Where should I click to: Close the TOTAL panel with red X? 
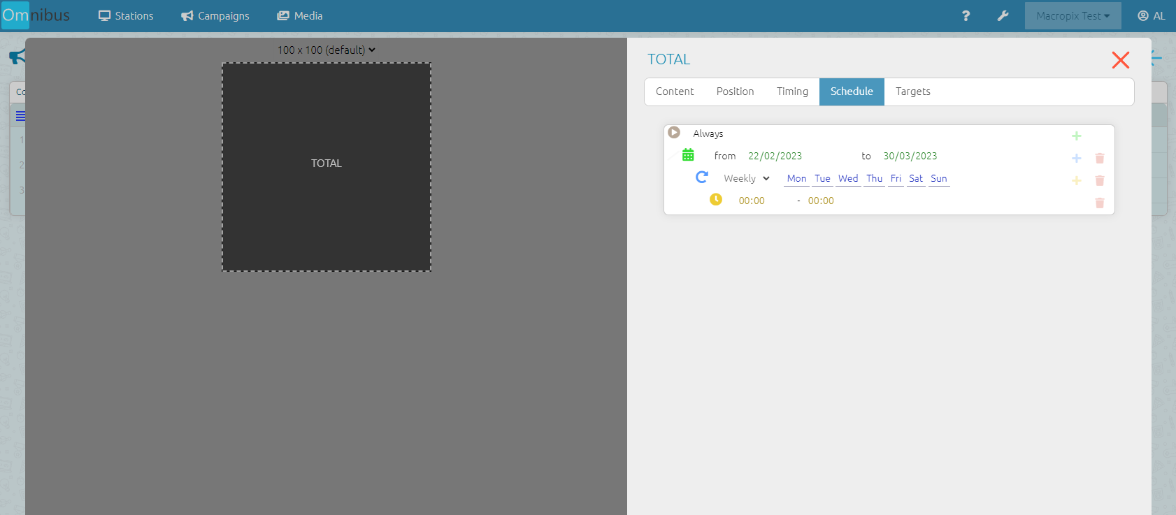[x=1120, y=60]
